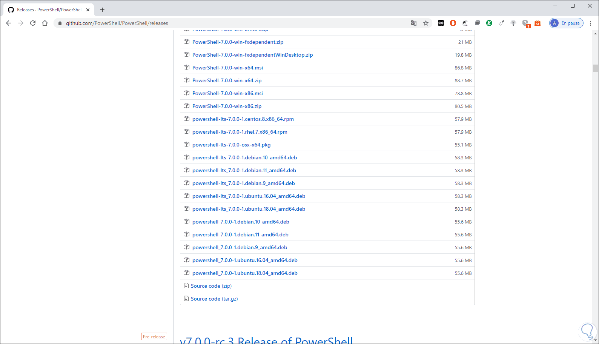
Task: Click zip file icon beside Source code (zip)
Action: [x=186, y=286]
